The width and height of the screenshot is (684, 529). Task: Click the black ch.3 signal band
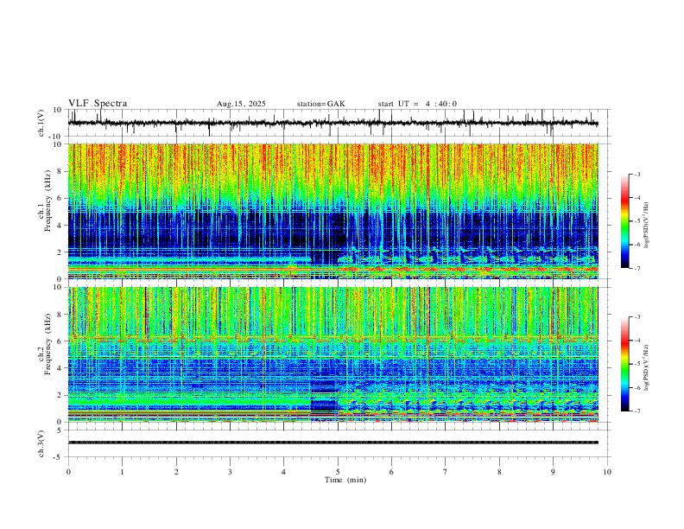(332, 443)
